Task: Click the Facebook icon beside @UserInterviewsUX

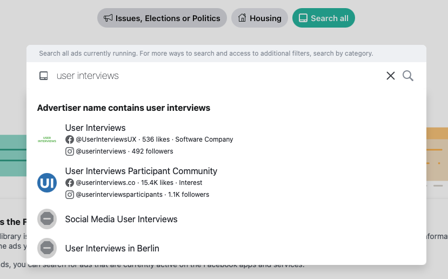Action: 70,139
